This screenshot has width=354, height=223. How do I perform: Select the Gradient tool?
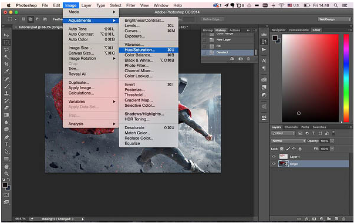point(6,115)
